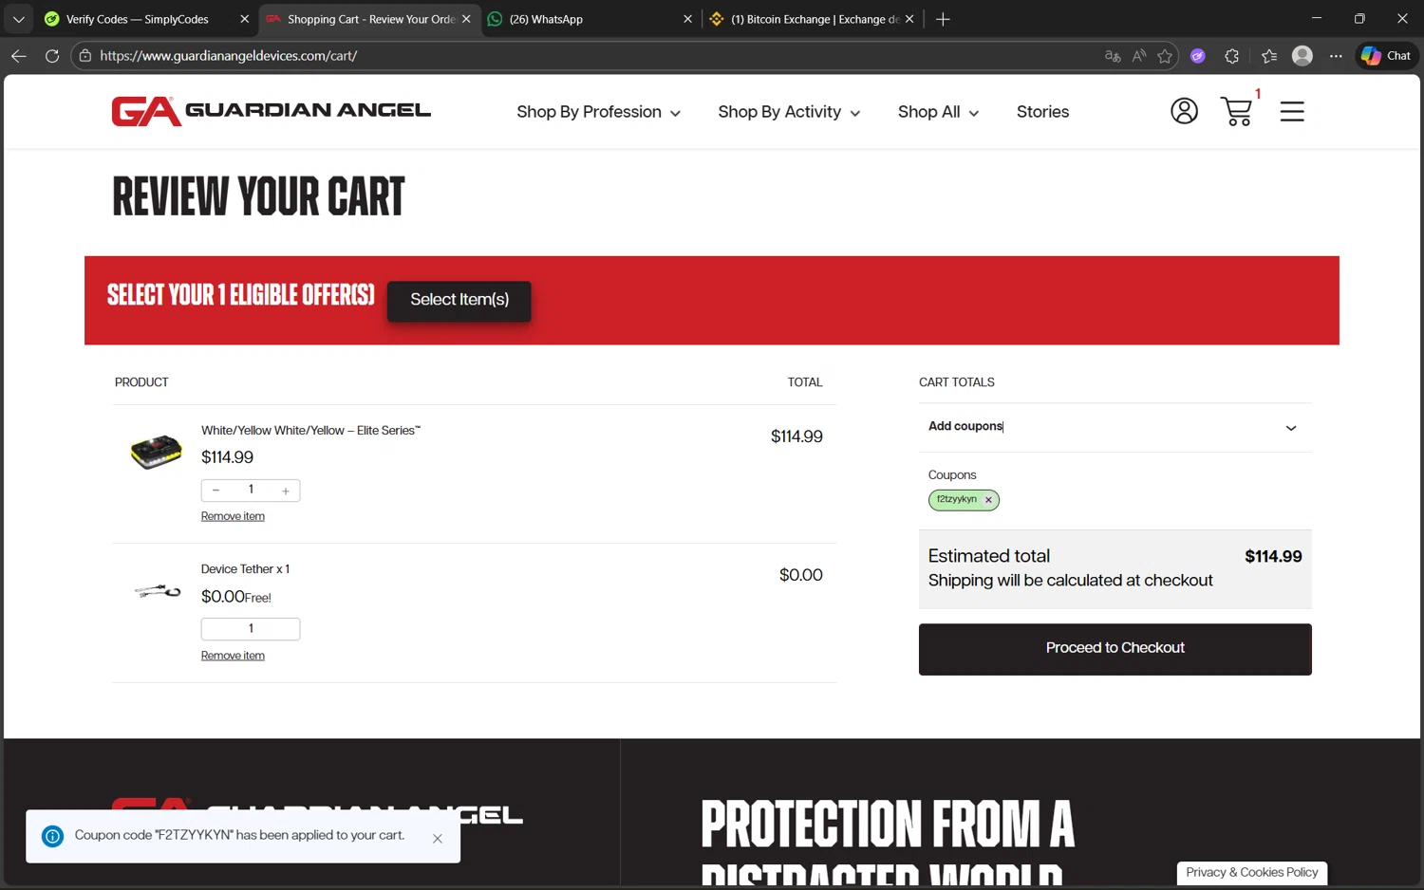Open new browser tab plus icon
This screenshot has height=890, width=1424.
943,19
